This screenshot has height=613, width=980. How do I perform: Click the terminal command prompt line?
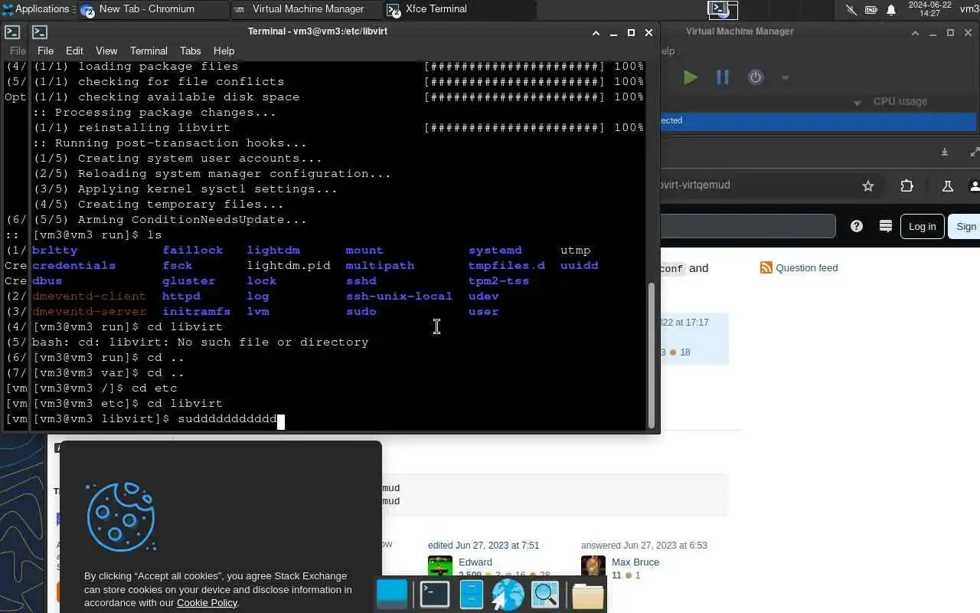[159, 419]
